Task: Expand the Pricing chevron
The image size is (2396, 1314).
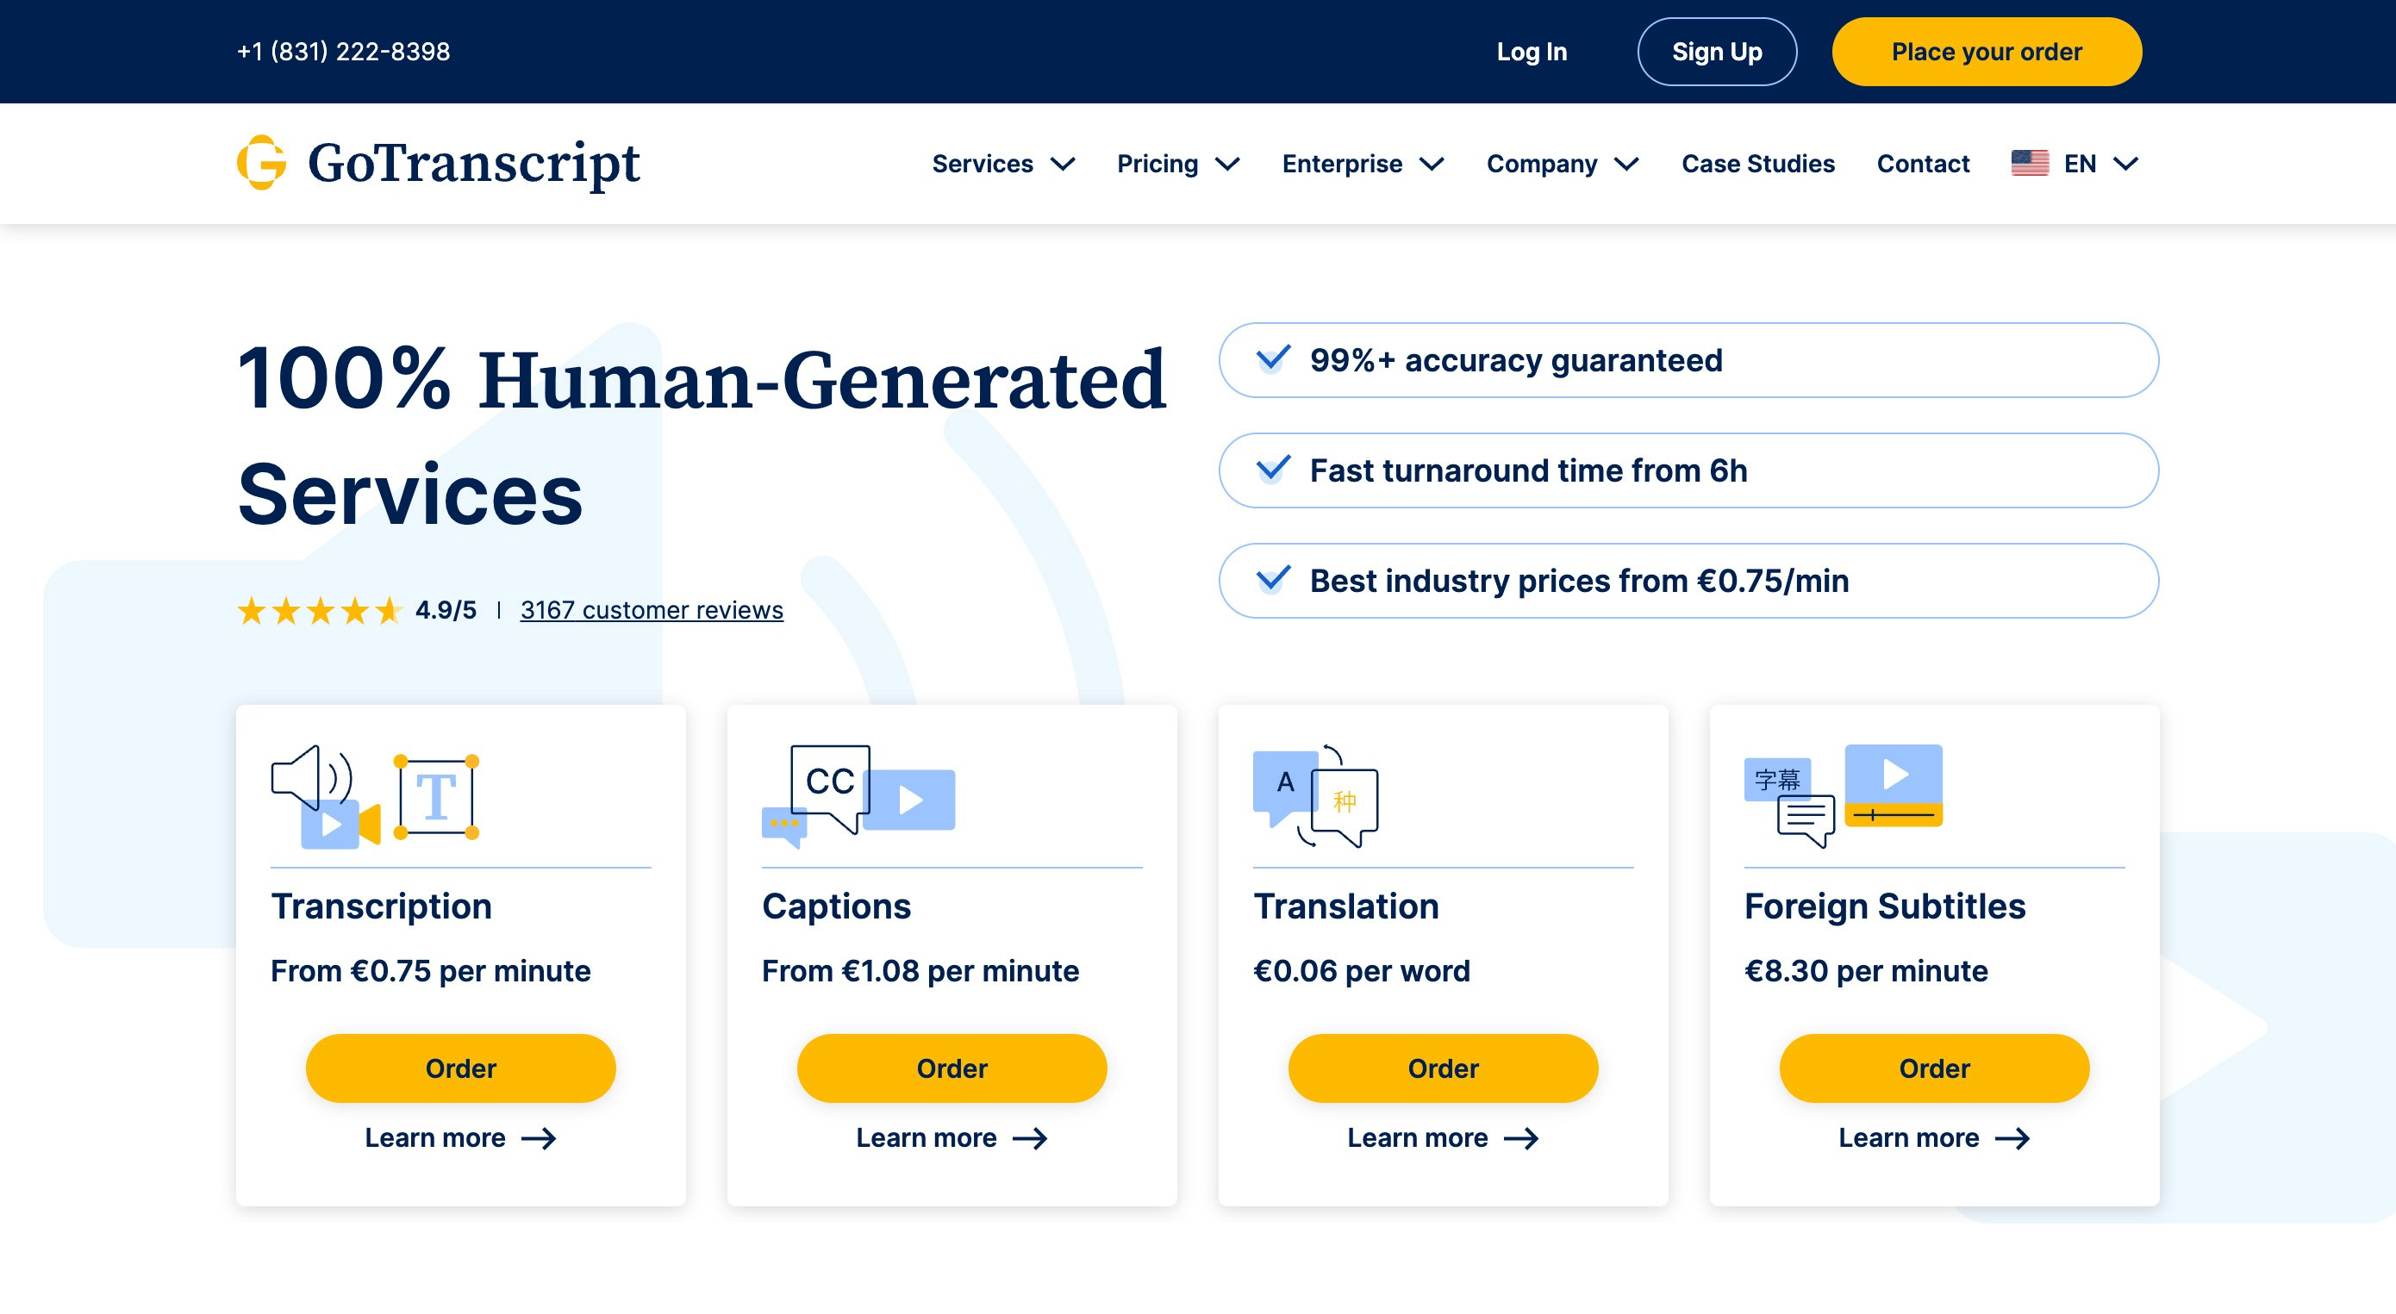Action: click(x=1228, y=165)
